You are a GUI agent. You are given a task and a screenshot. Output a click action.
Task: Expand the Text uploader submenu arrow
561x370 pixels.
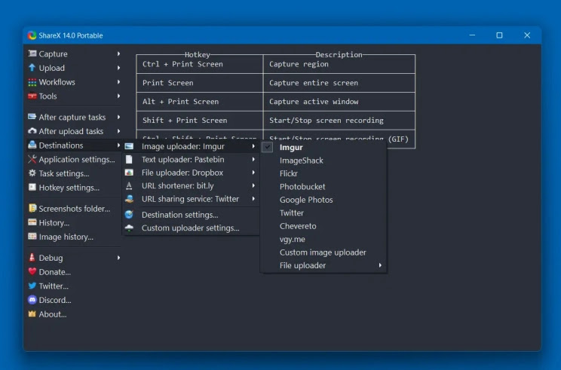tap(253, 160)
